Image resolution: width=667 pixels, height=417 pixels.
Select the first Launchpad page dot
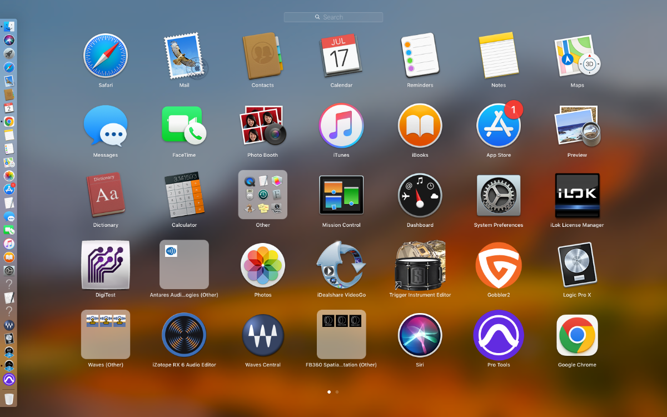[x=329, y=392]
